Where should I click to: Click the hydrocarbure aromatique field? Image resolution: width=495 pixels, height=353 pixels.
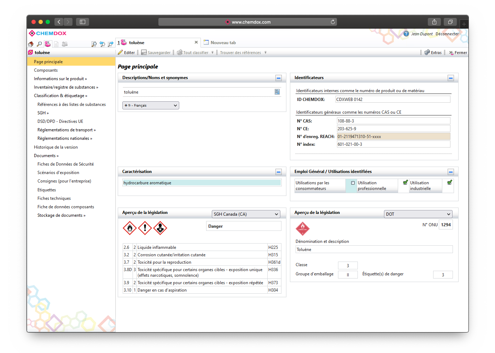202,183
